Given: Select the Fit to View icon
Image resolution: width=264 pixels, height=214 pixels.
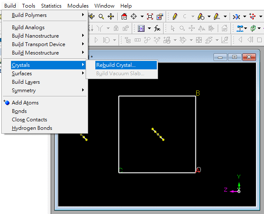Looking at the screenshot, I should (x=150, y=16).
